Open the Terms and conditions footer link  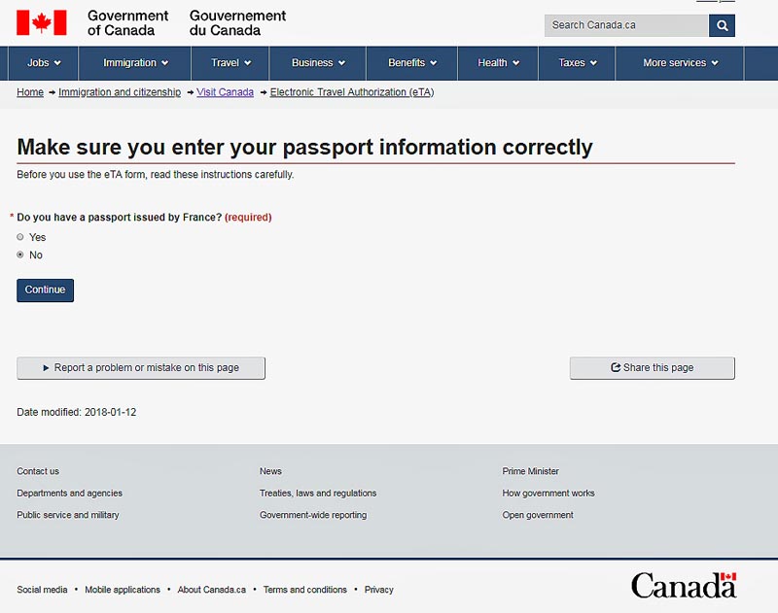pos(304,590)
